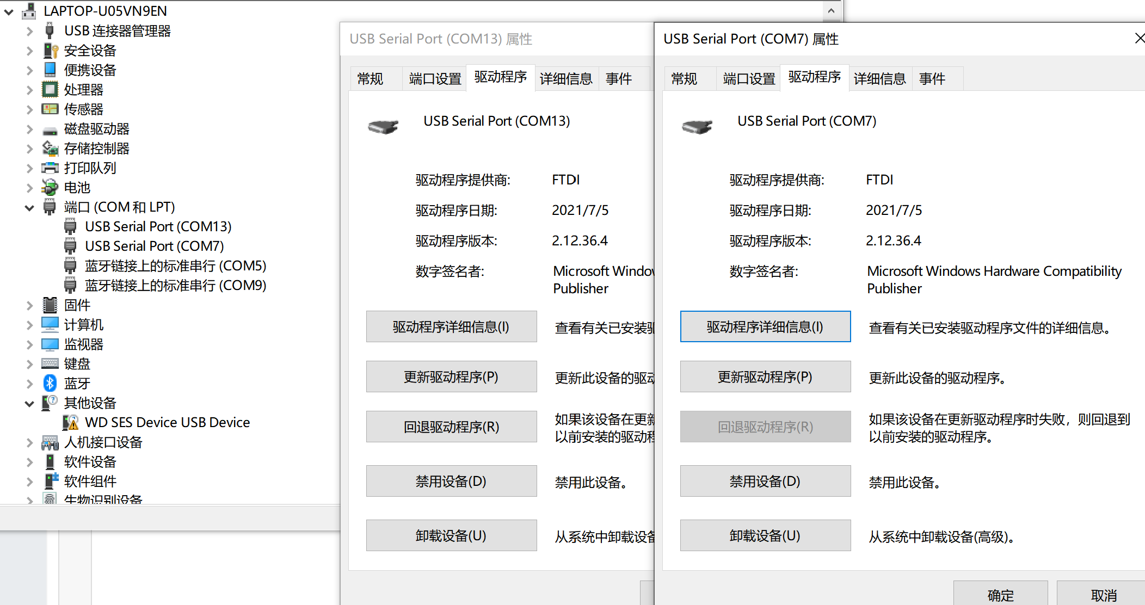Click the WD SES Device warning icon
This screenshot has width=1145, height=605.
coord(71,423)
